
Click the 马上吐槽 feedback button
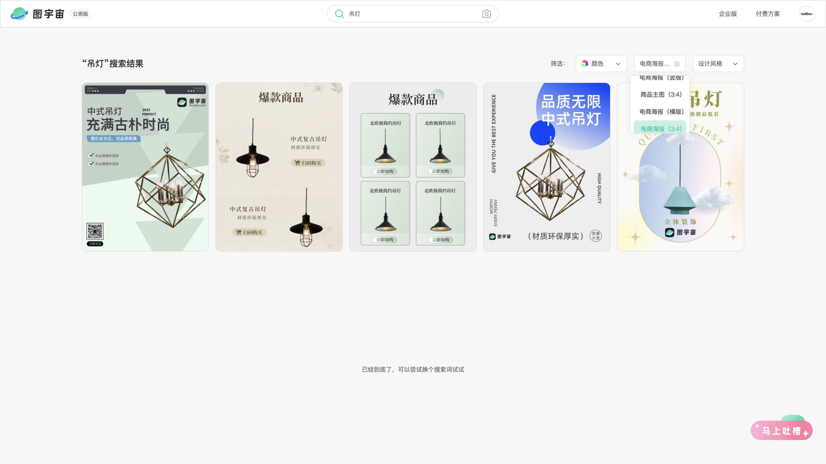[781, 430]
